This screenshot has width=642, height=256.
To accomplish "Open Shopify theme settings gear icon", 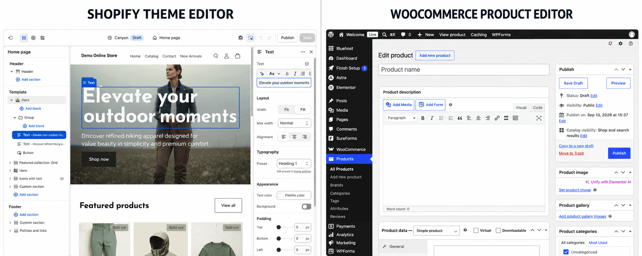I will pyautogui.click(x=33, y=38).
